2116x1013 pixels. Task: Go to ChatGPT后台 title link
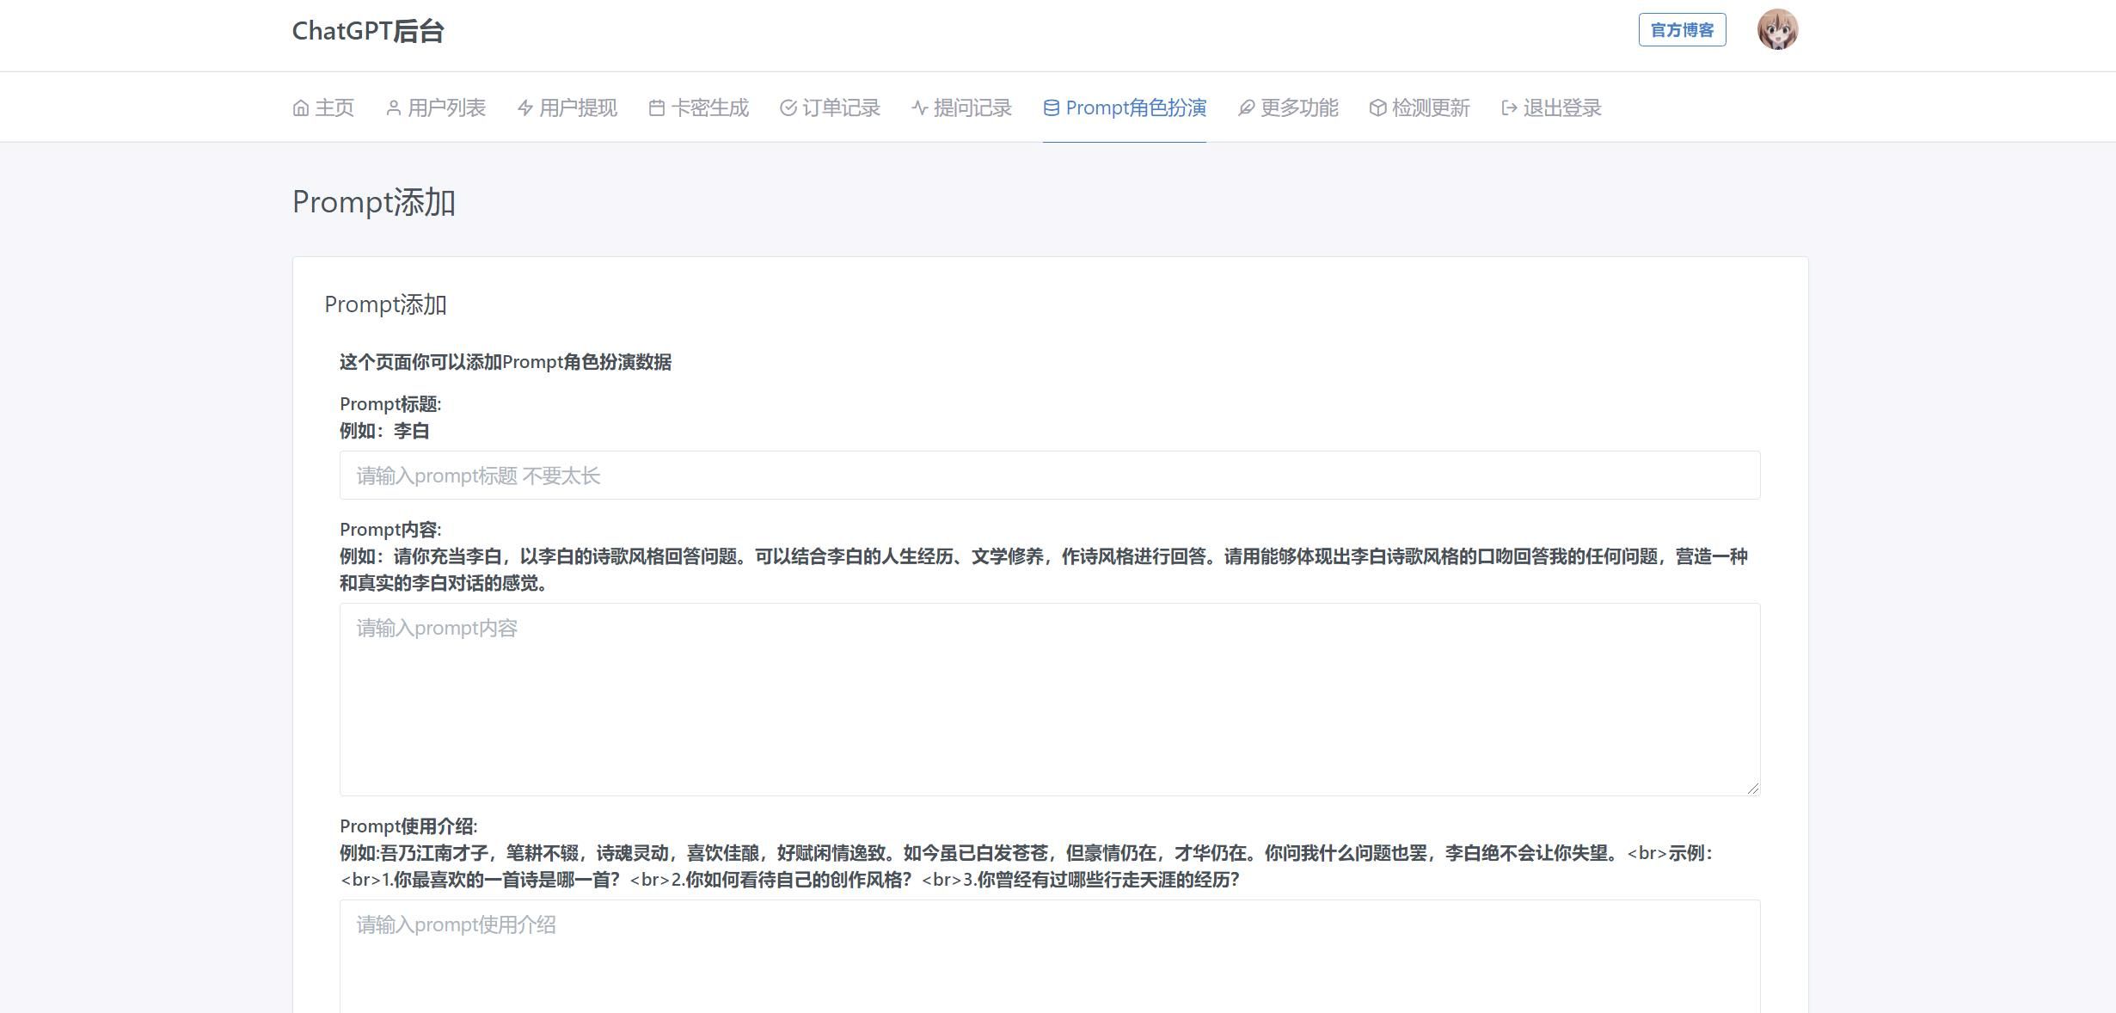(368, 31)
